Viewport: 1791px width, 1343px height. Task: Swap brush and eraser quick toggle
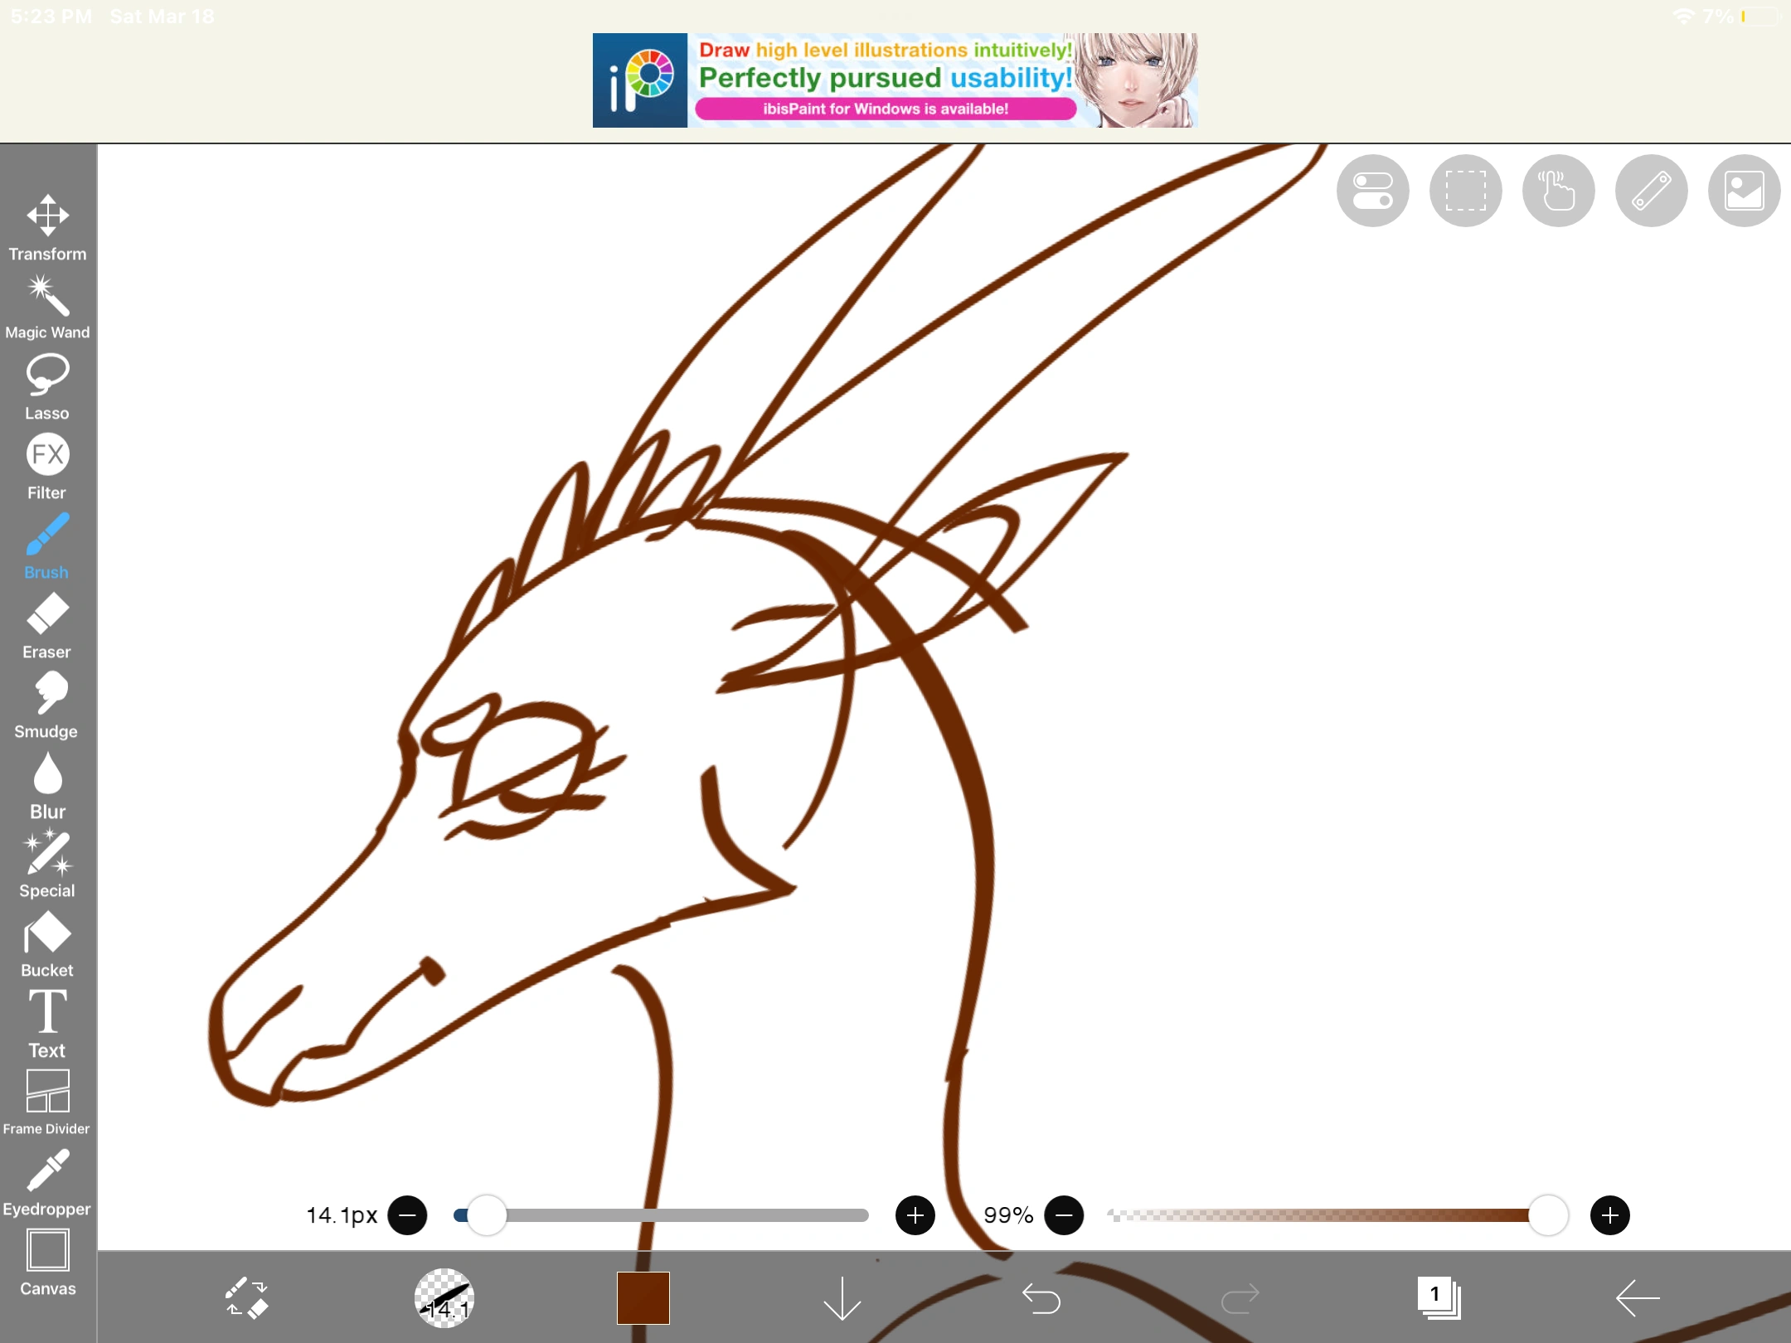click(x=246, y=1297)
